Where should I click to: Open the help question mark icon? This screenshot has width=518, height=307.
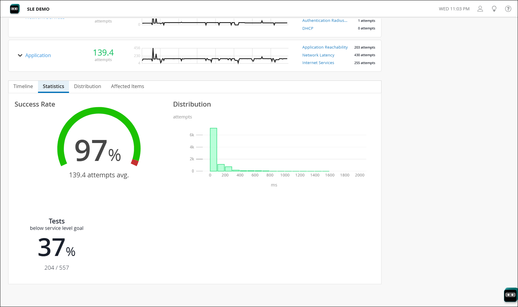508,9
